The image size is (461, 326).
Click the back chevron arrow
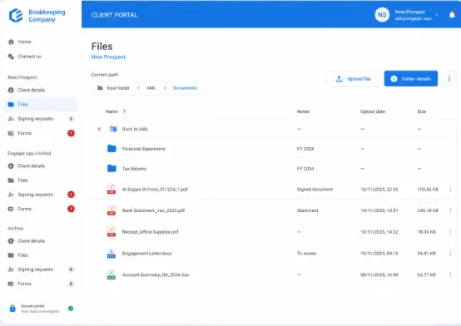[99, 129]
